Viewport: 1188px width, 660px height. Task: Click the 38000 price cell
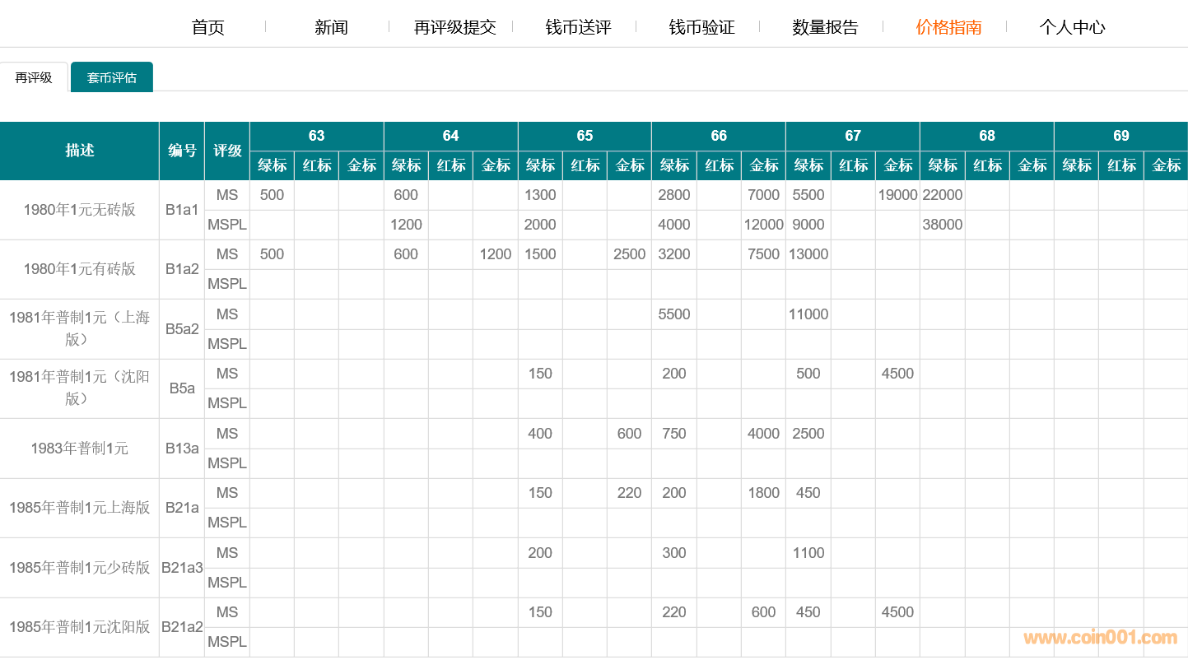point(942,225)
